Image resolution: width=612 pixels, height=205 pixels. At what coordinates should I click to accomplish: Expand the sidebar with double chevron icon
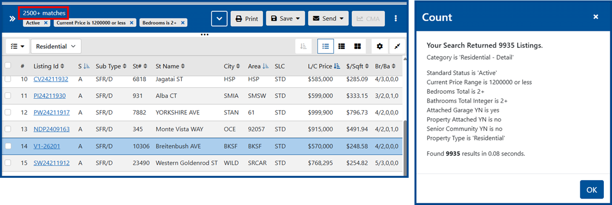coord(13,18)
